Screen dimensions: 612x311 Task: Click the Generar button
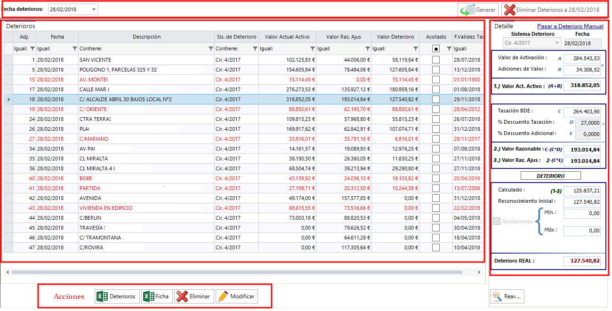[478, 9]
